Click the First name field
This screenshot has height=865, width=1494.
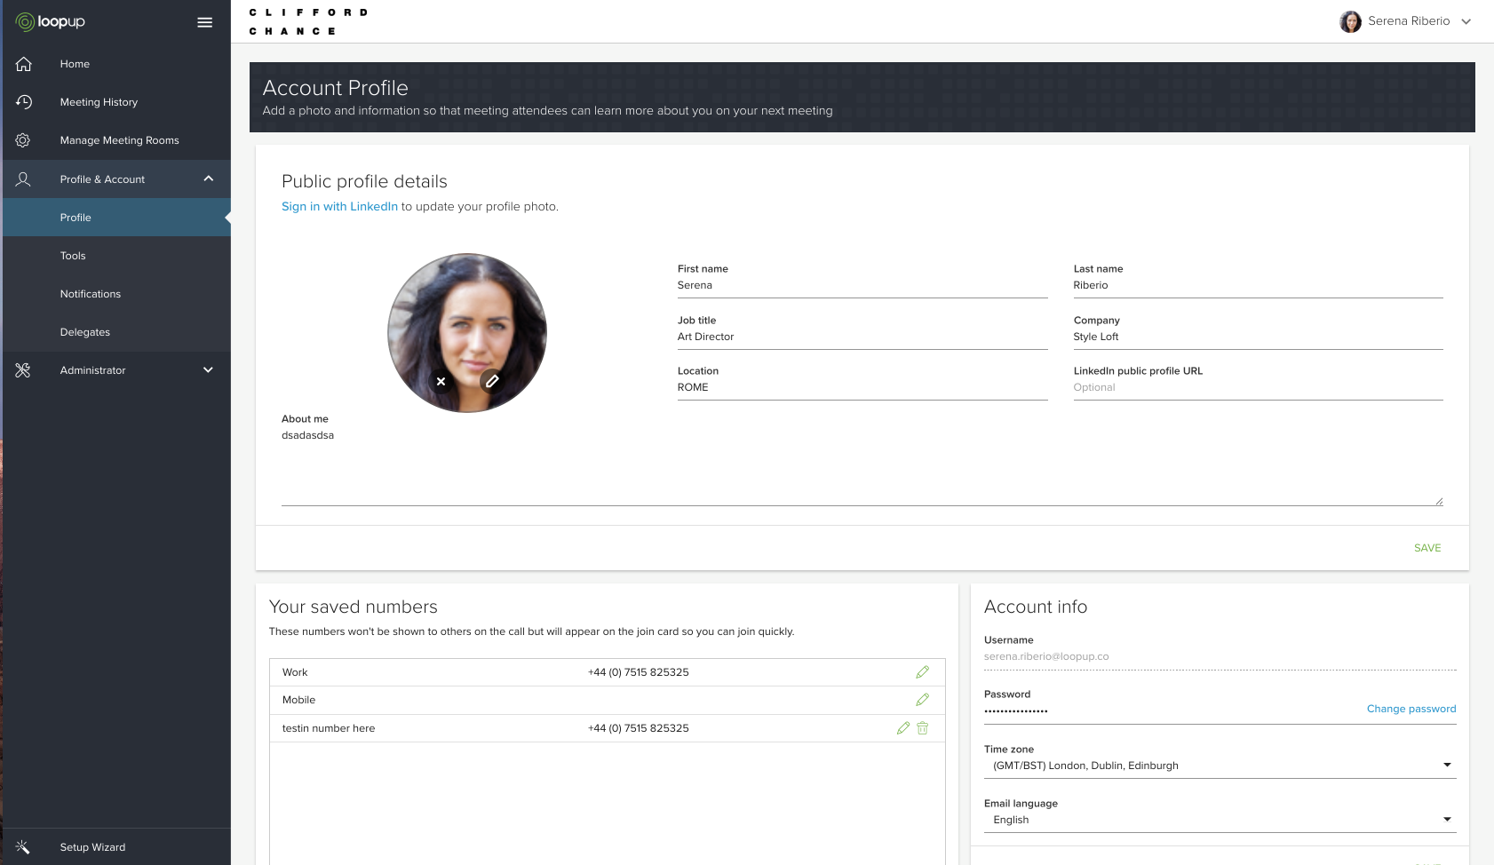point(862,286)
